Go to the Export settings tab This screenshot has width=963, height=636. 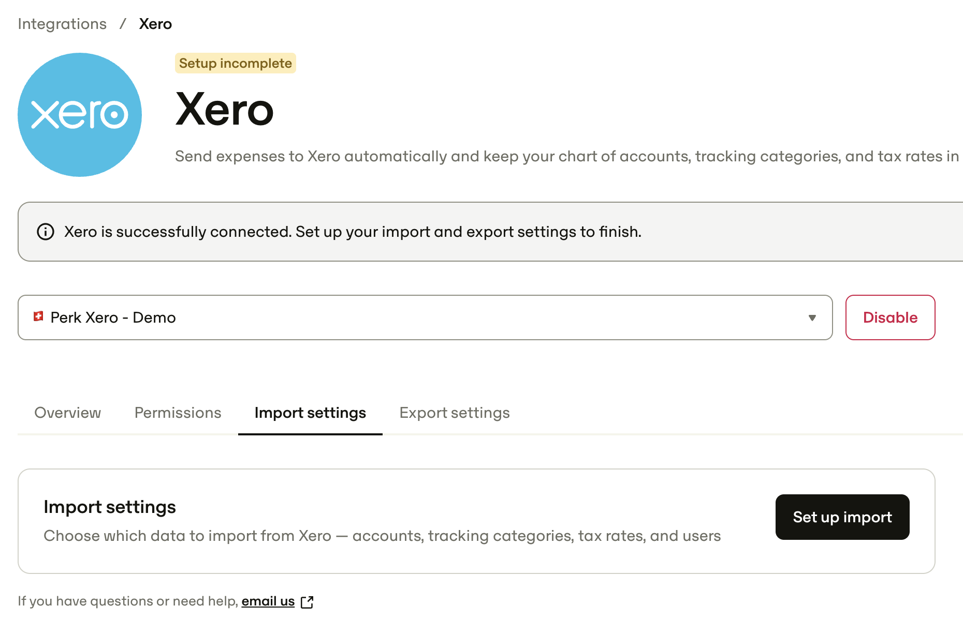(455, 413)
